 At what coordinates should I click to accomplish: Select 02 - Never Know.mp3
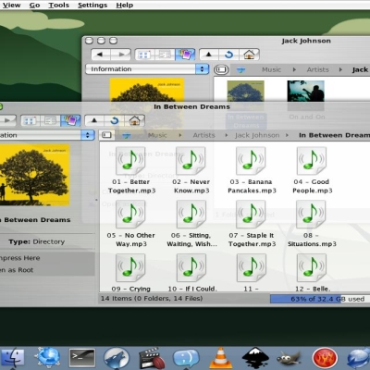[x=191, y=170]
